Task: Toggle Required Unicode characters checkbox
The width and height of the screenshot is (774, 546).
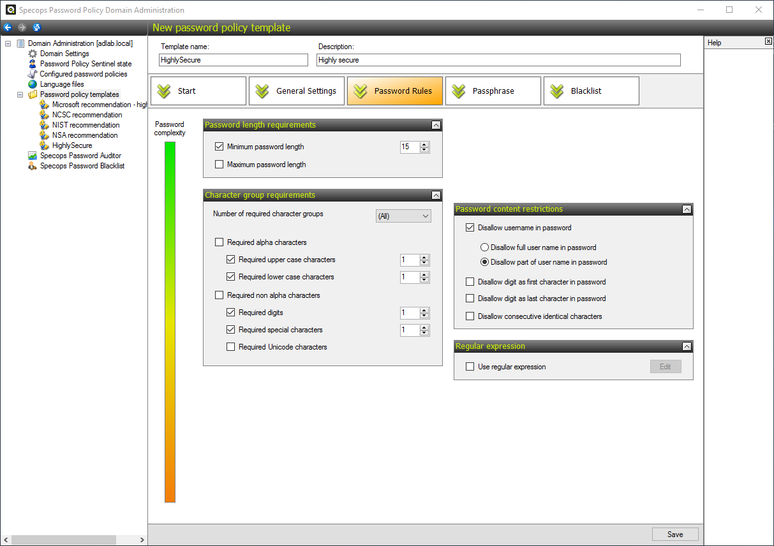Action: click(x=231, y=347)
